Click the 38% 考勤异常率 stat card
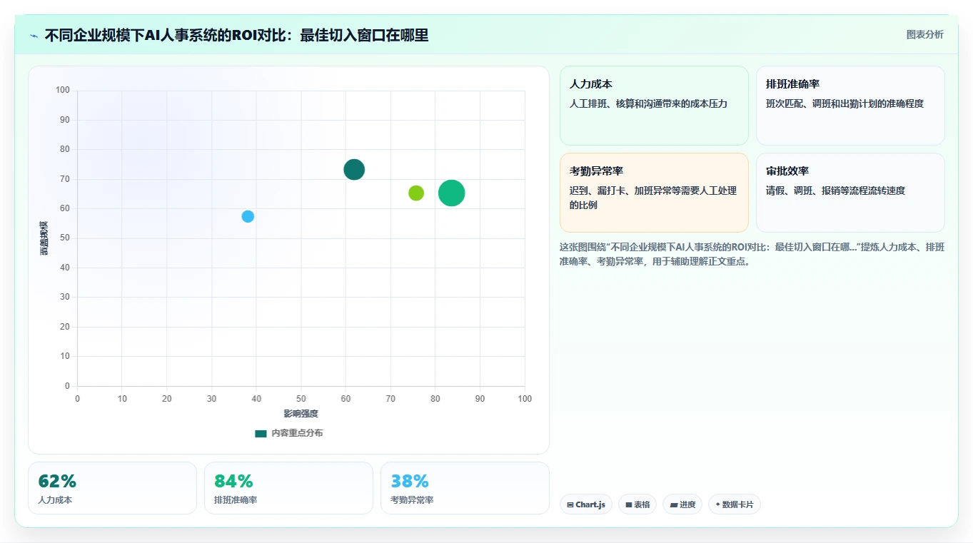 [465, 488]
